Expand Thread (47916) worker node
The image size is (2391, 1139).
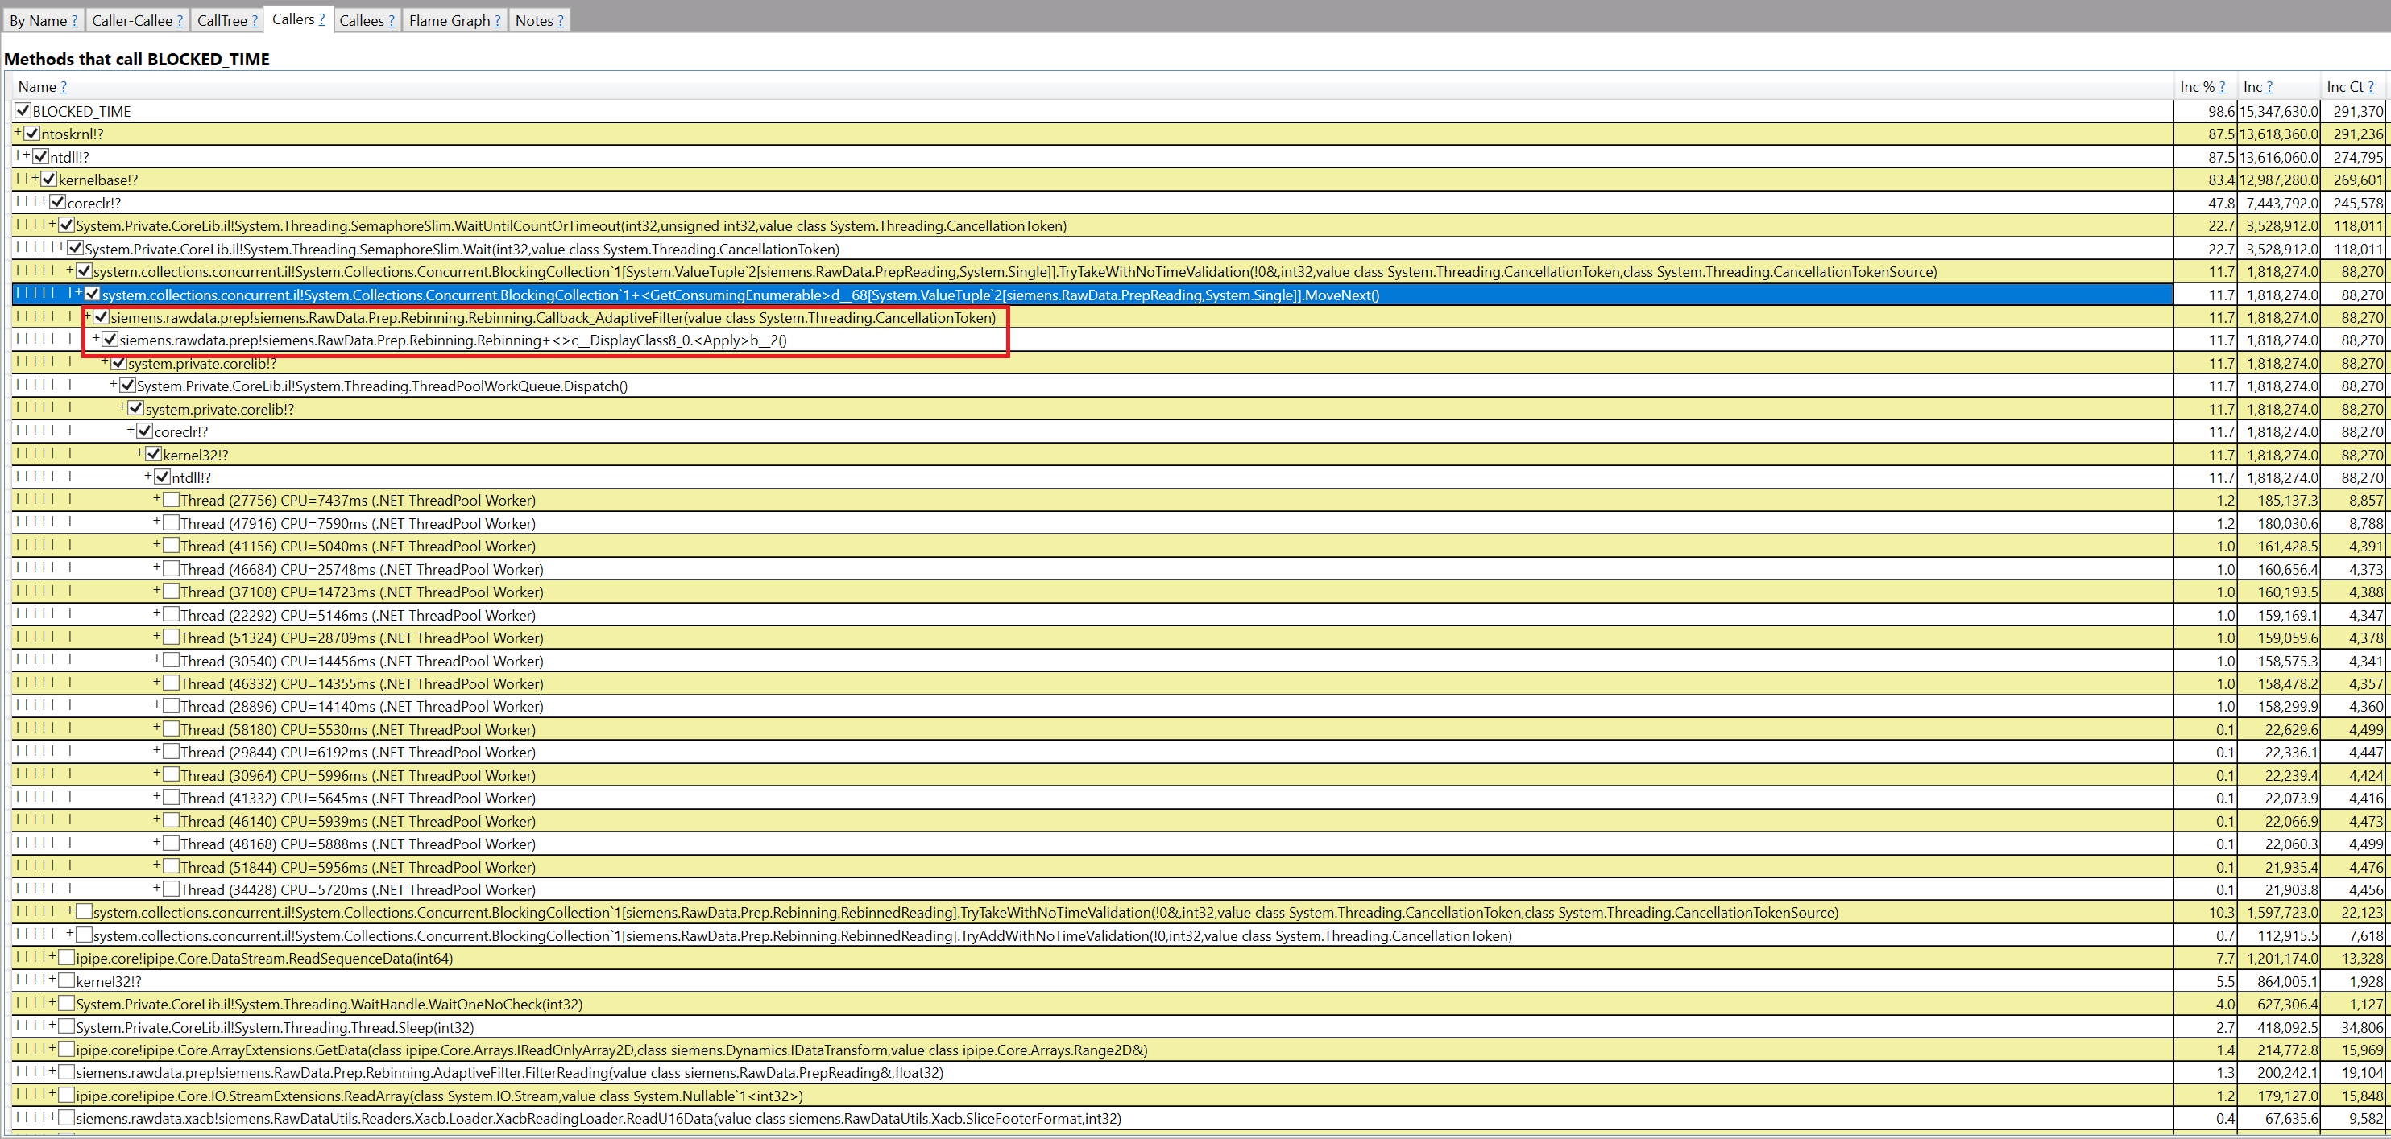point(156,522)
